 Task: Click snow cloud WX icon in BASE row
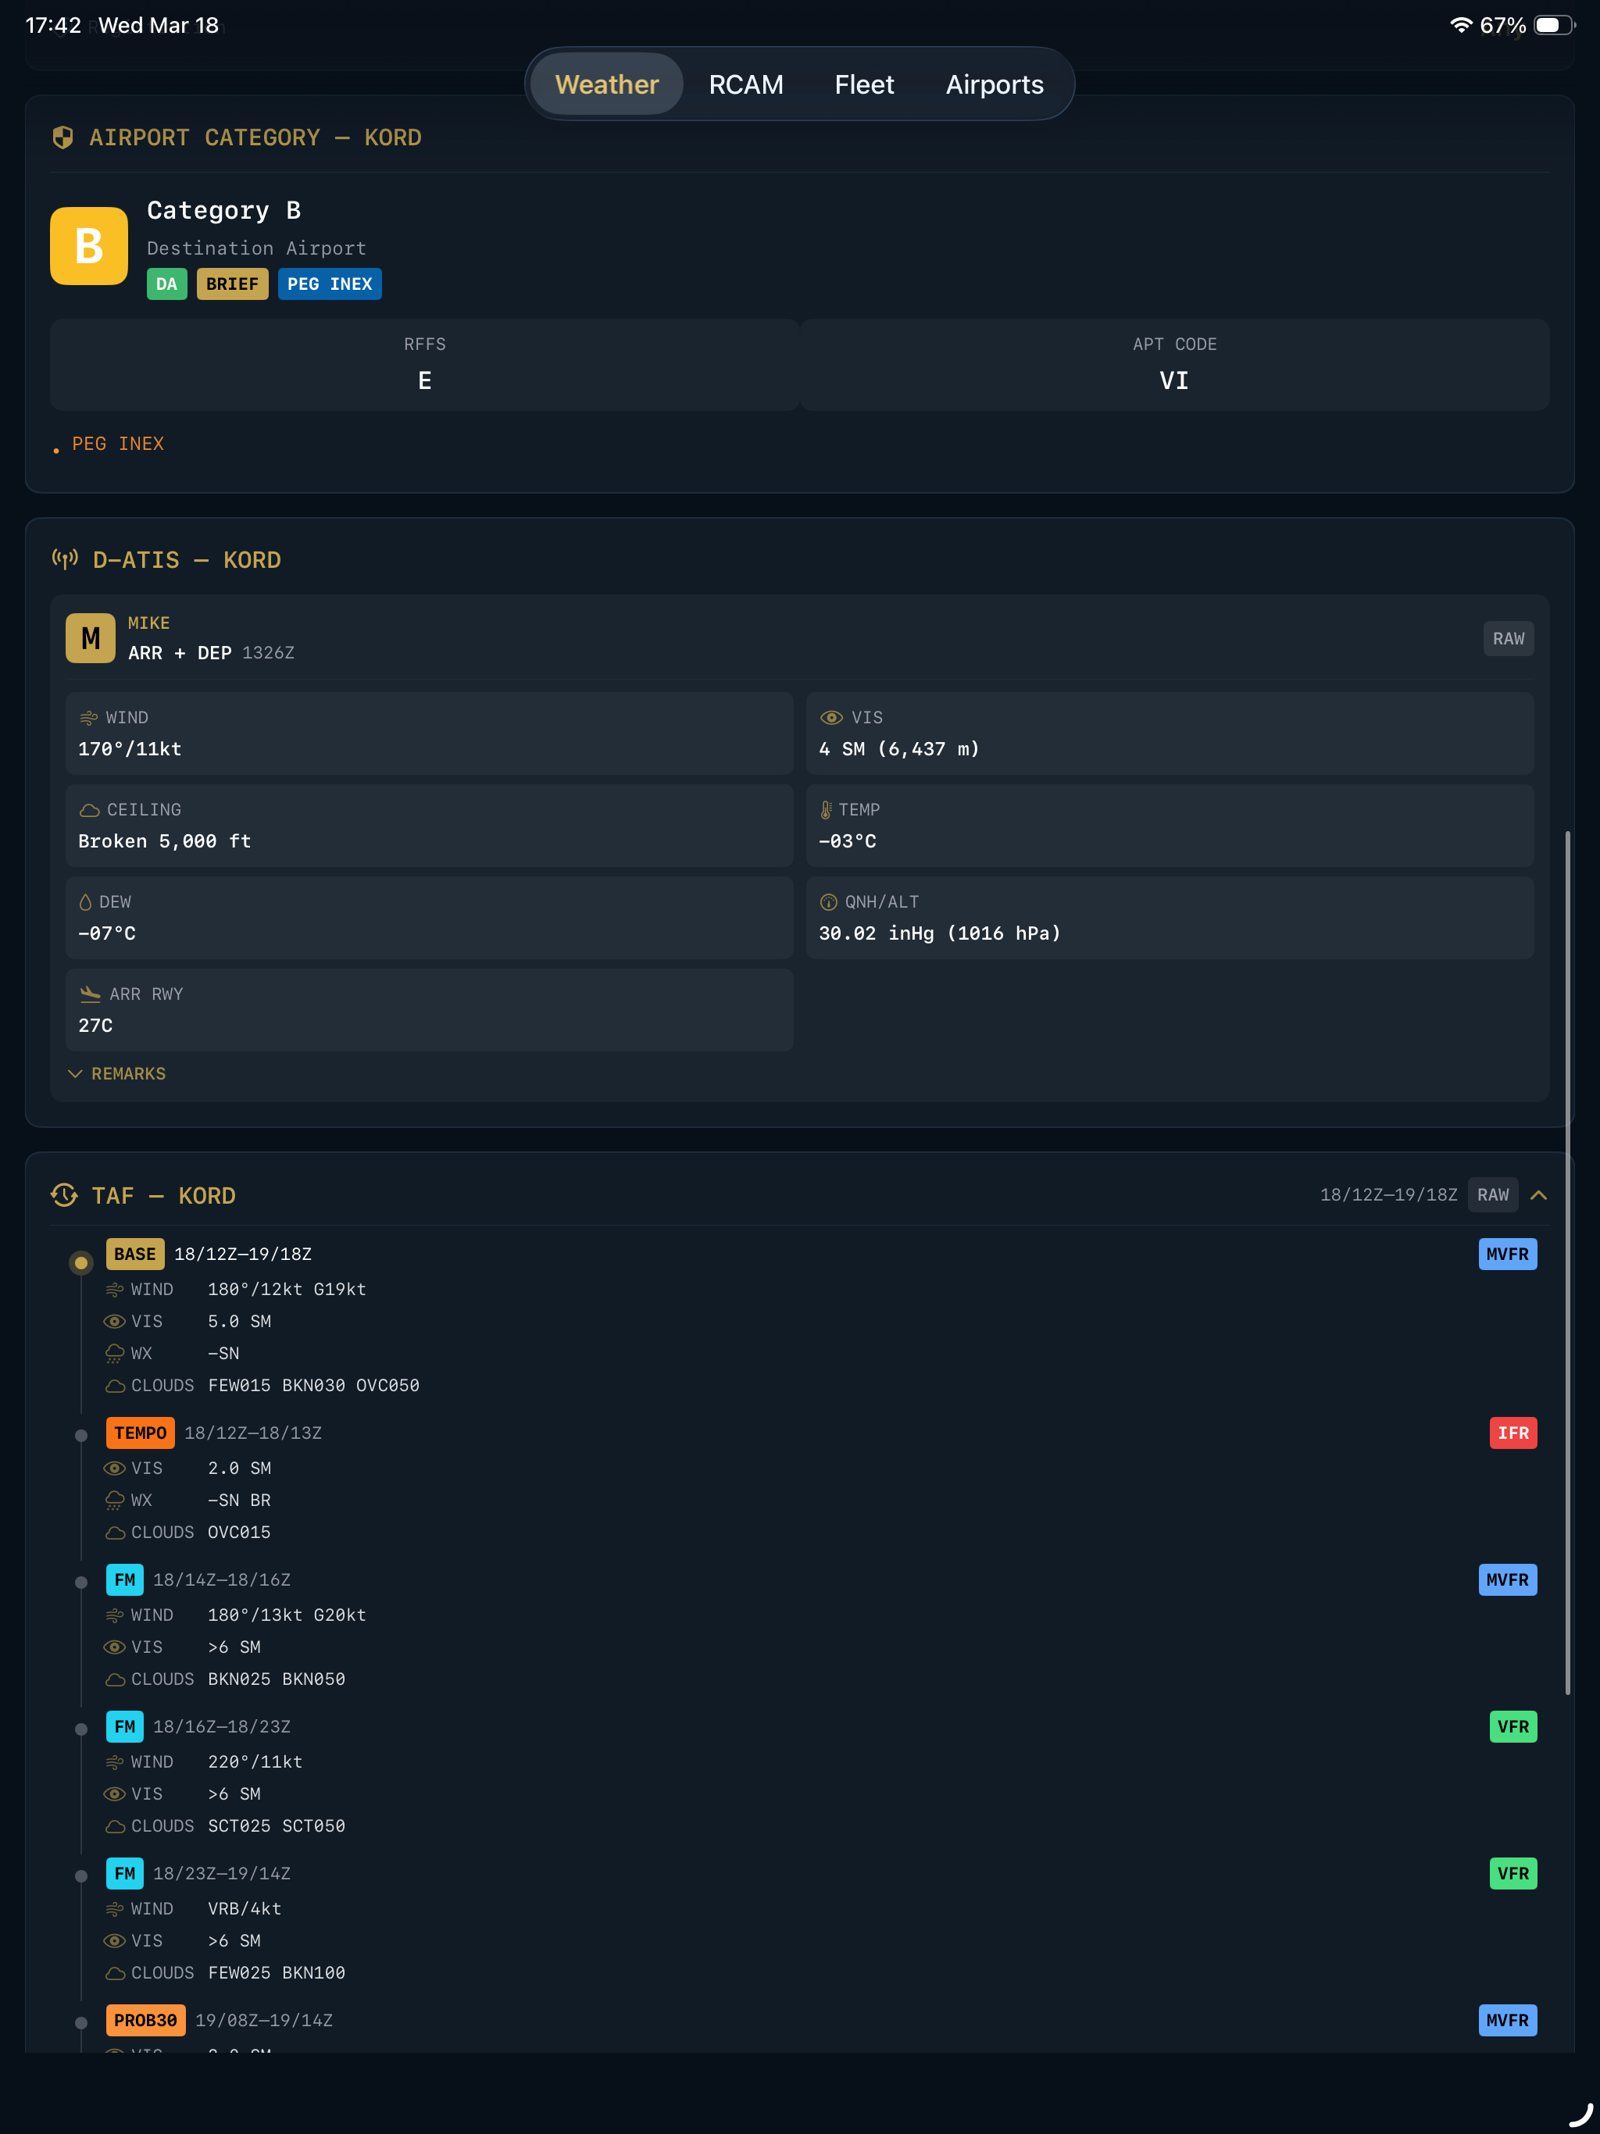(x=115, y=1354)
